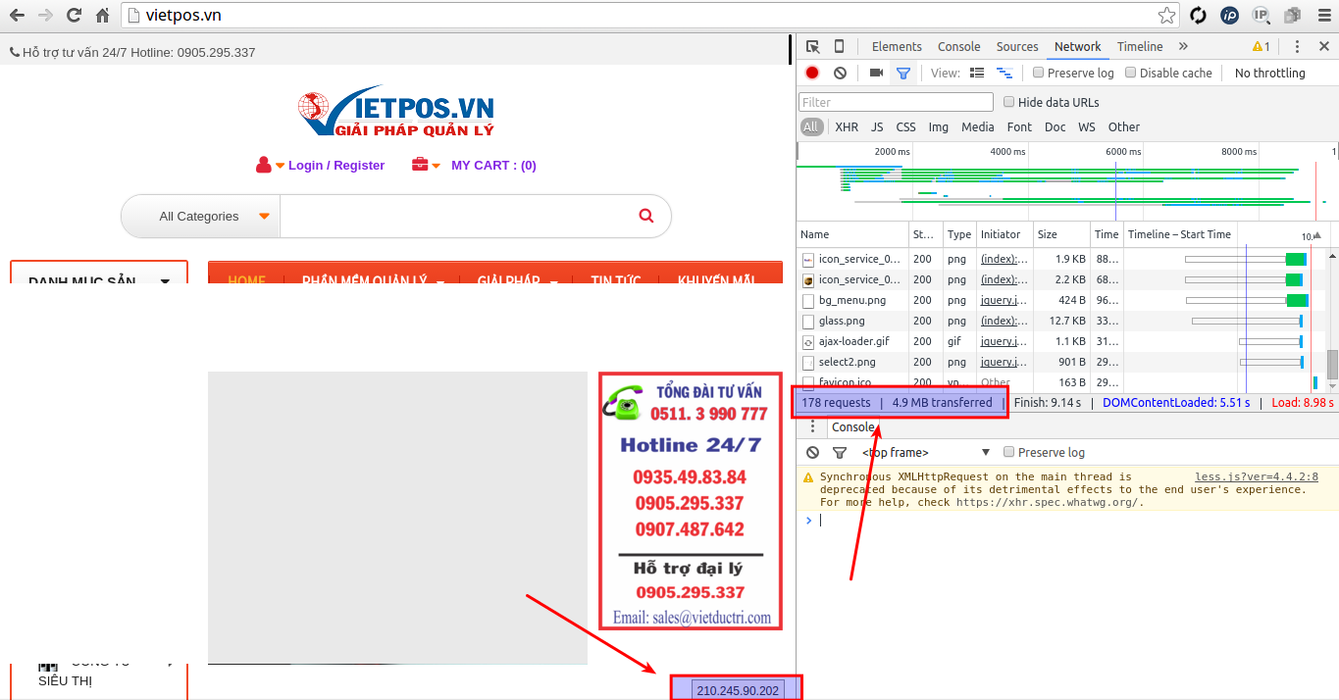Stop recording the network log
The width and height of the screenshot is (1339, 700).
pos(812,73)
